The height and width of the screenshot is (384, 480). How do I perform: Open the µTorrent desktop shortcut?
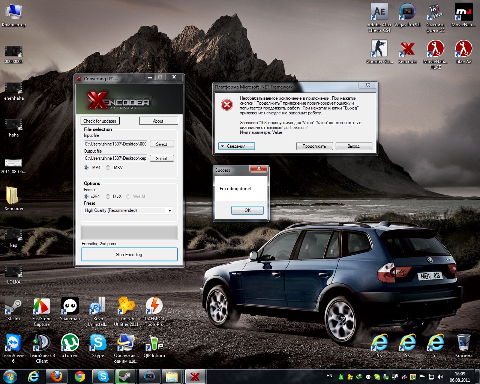pos(70,345)
